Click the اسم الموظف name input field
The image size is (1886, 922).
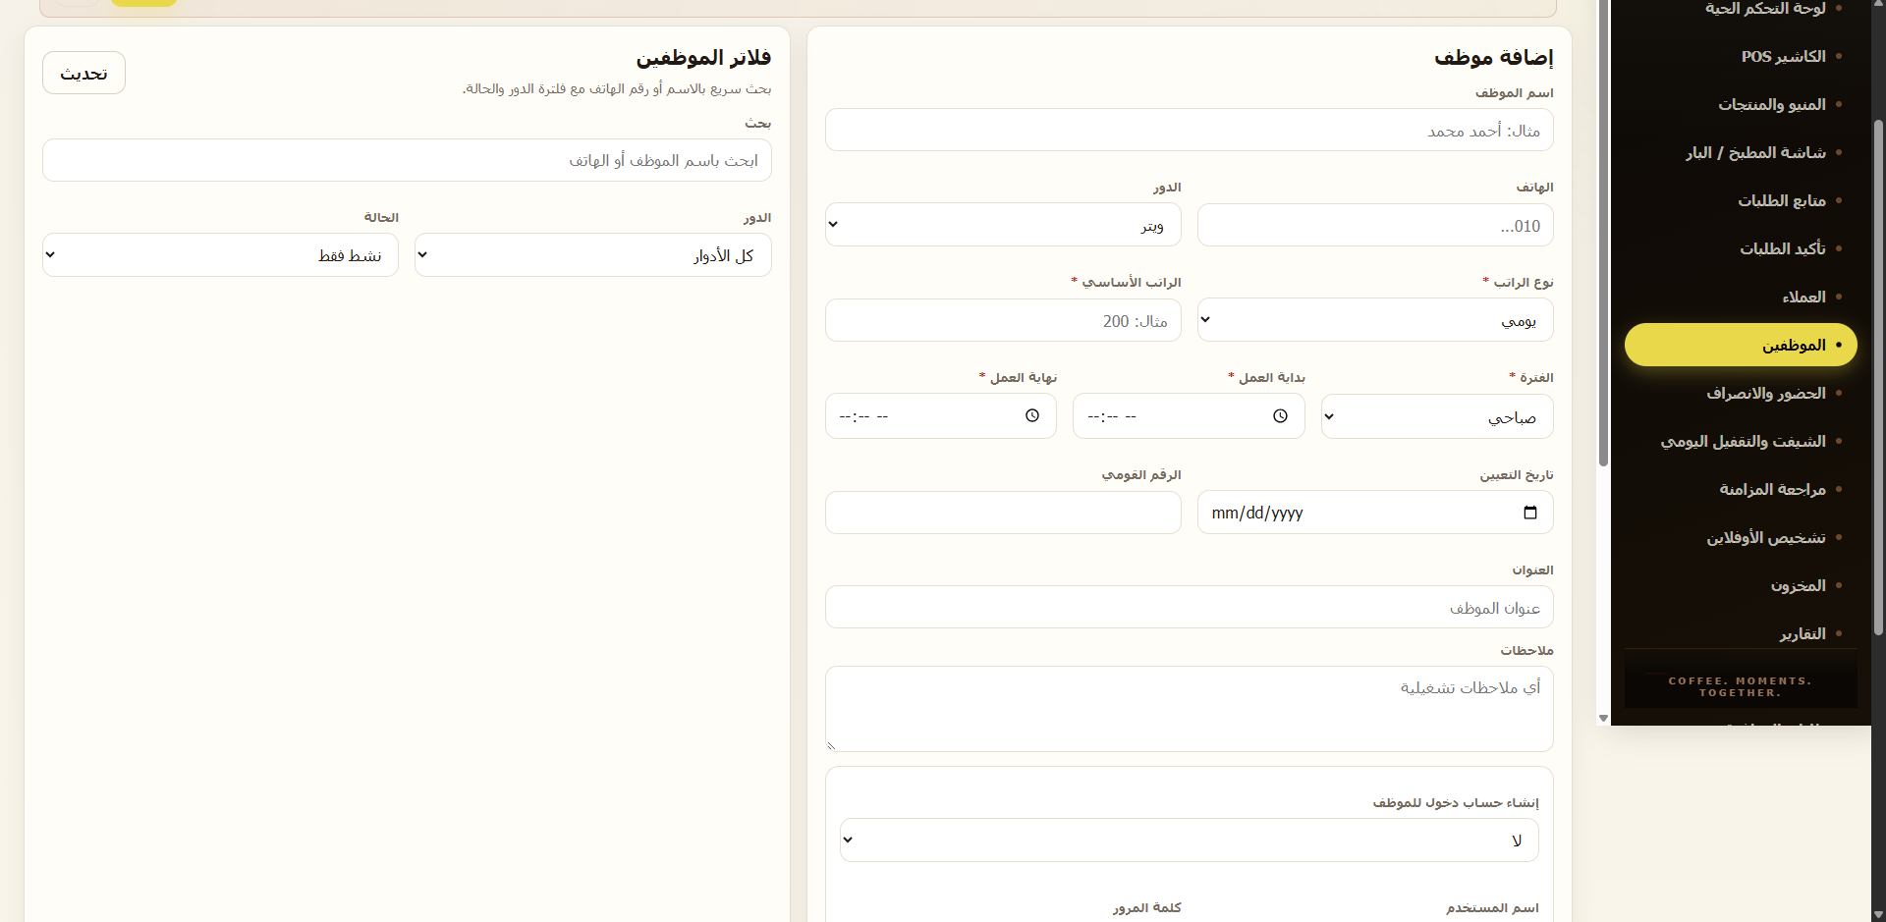coord(1190,130)
